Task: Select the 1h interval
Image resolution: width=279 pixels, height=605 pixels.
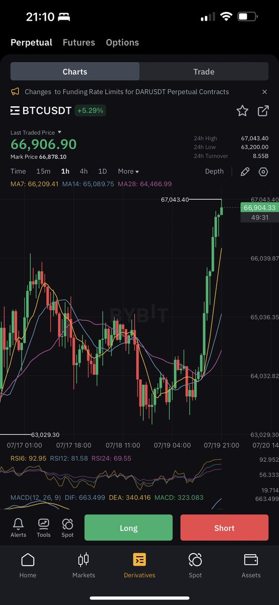Action: click(x=65, y=171)
